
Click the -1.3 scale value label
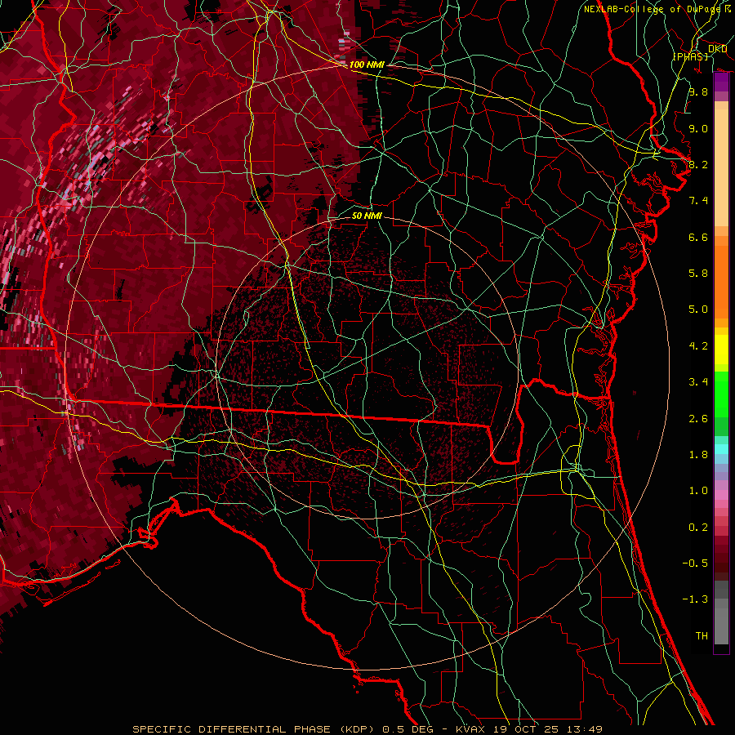(697, 599)
